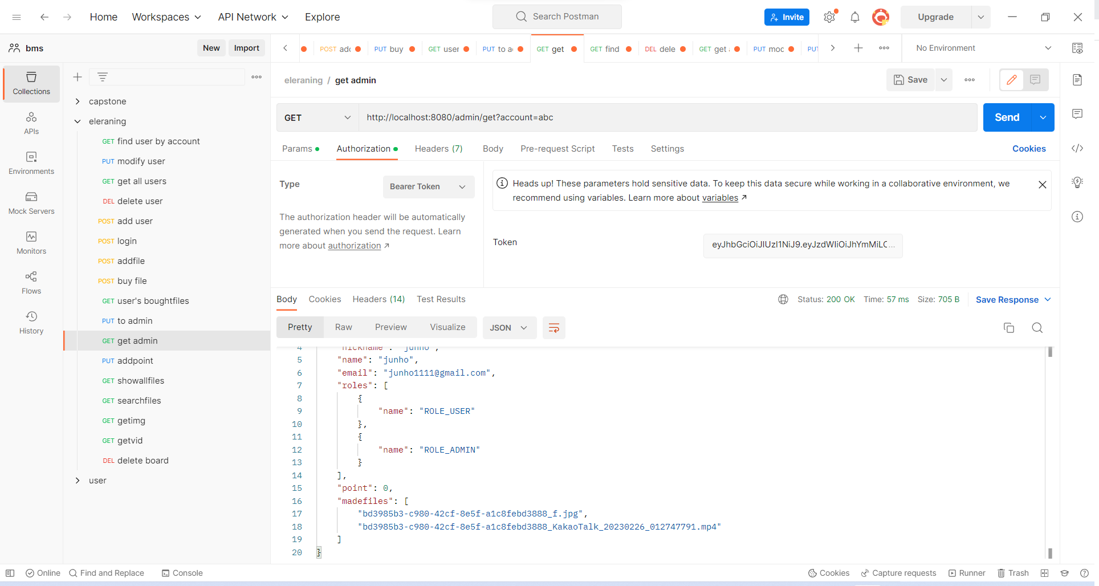This screenshot has width=1099, height=586.
Task: Open the Save Response dropdown
Action: point(1013,299)
